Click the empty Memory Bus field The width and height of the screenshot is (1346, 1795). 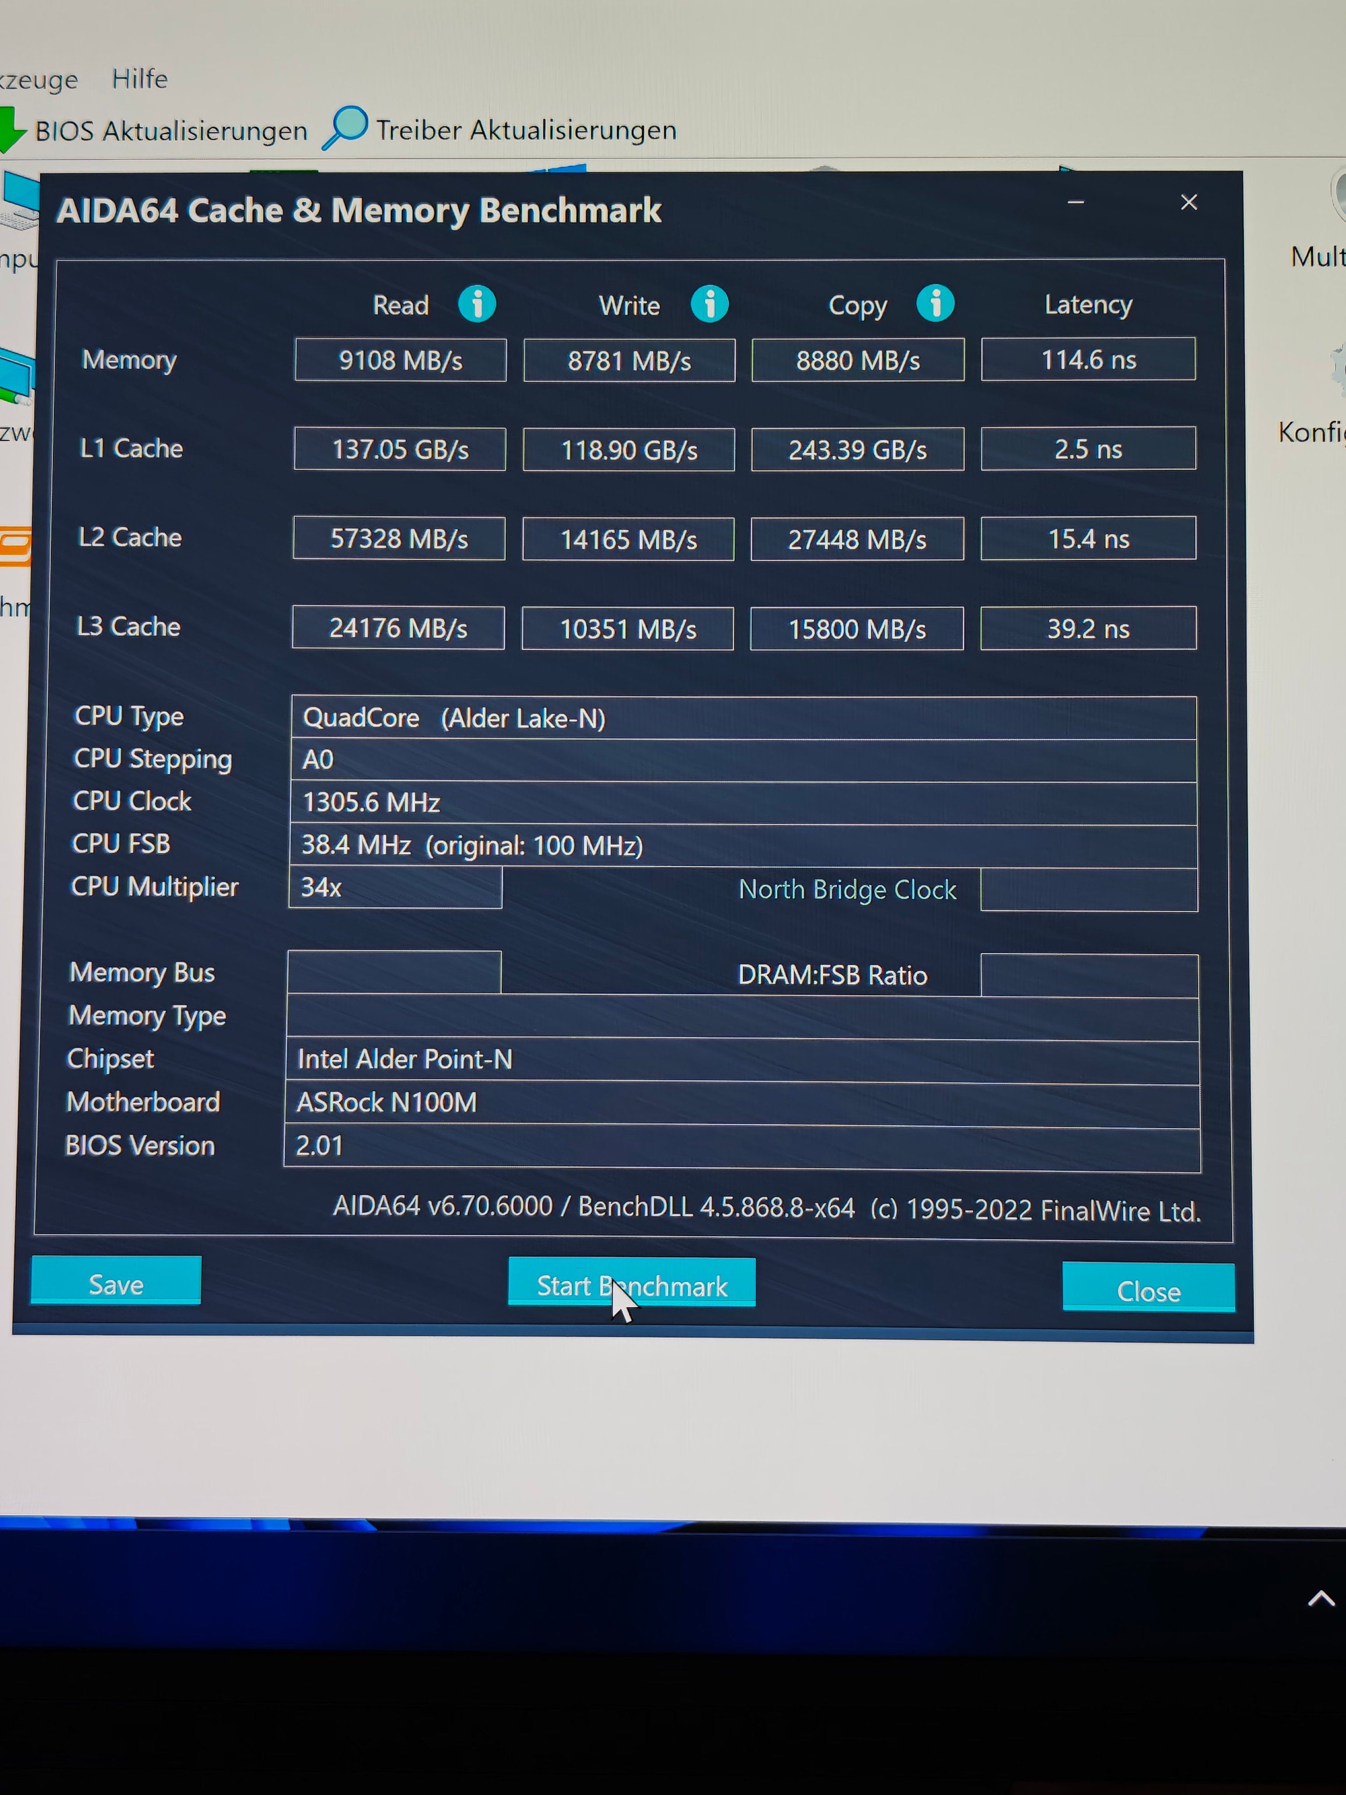pos(394,972)
